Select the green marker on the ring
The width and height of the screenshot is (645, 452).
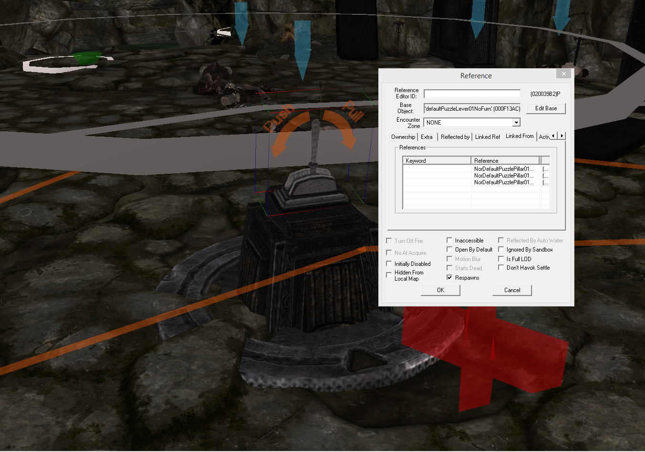pyautogui.click(x=86, y=58)
